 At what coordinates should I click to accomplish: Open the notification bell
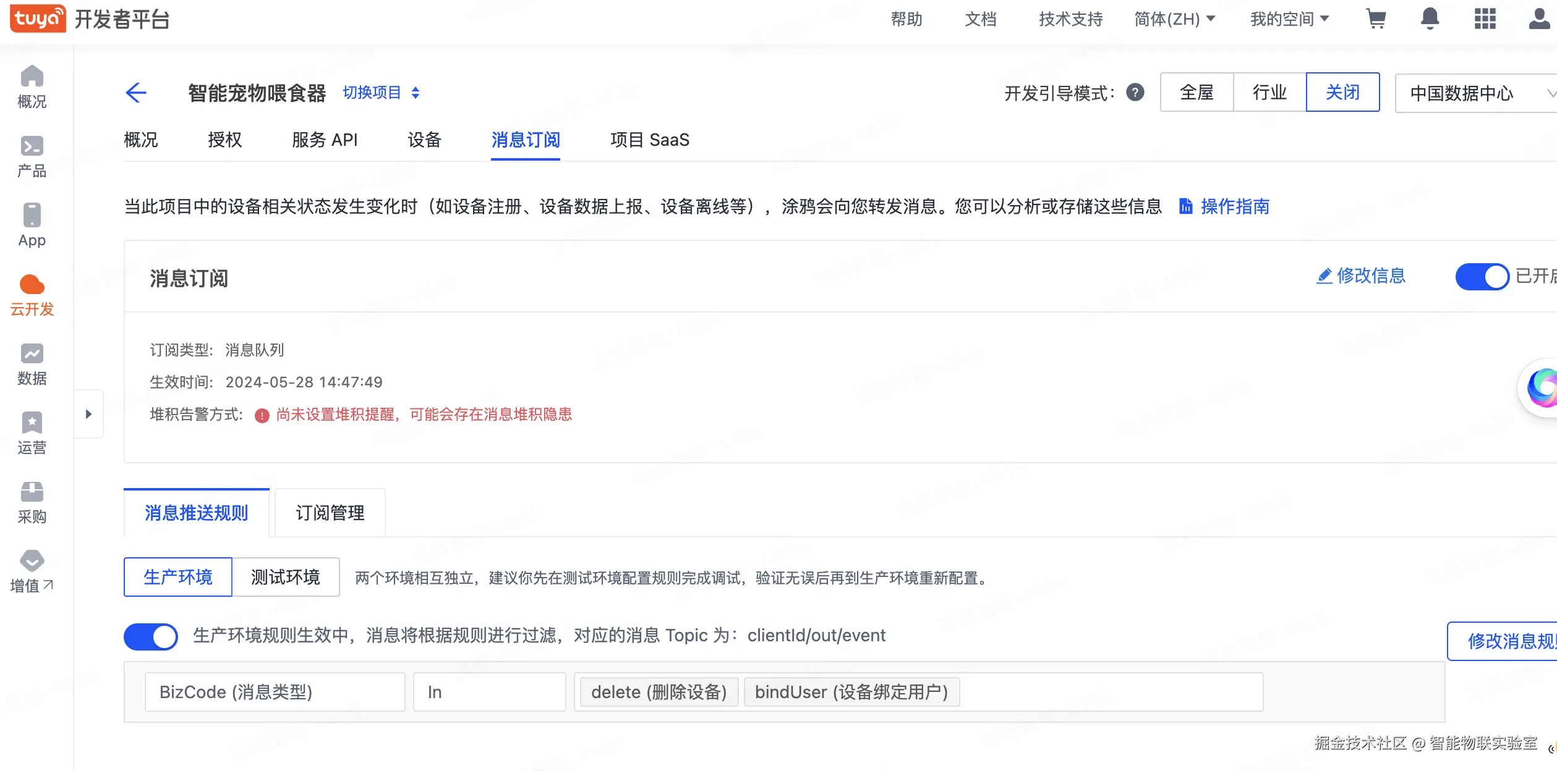click(x=1430, y=19)
